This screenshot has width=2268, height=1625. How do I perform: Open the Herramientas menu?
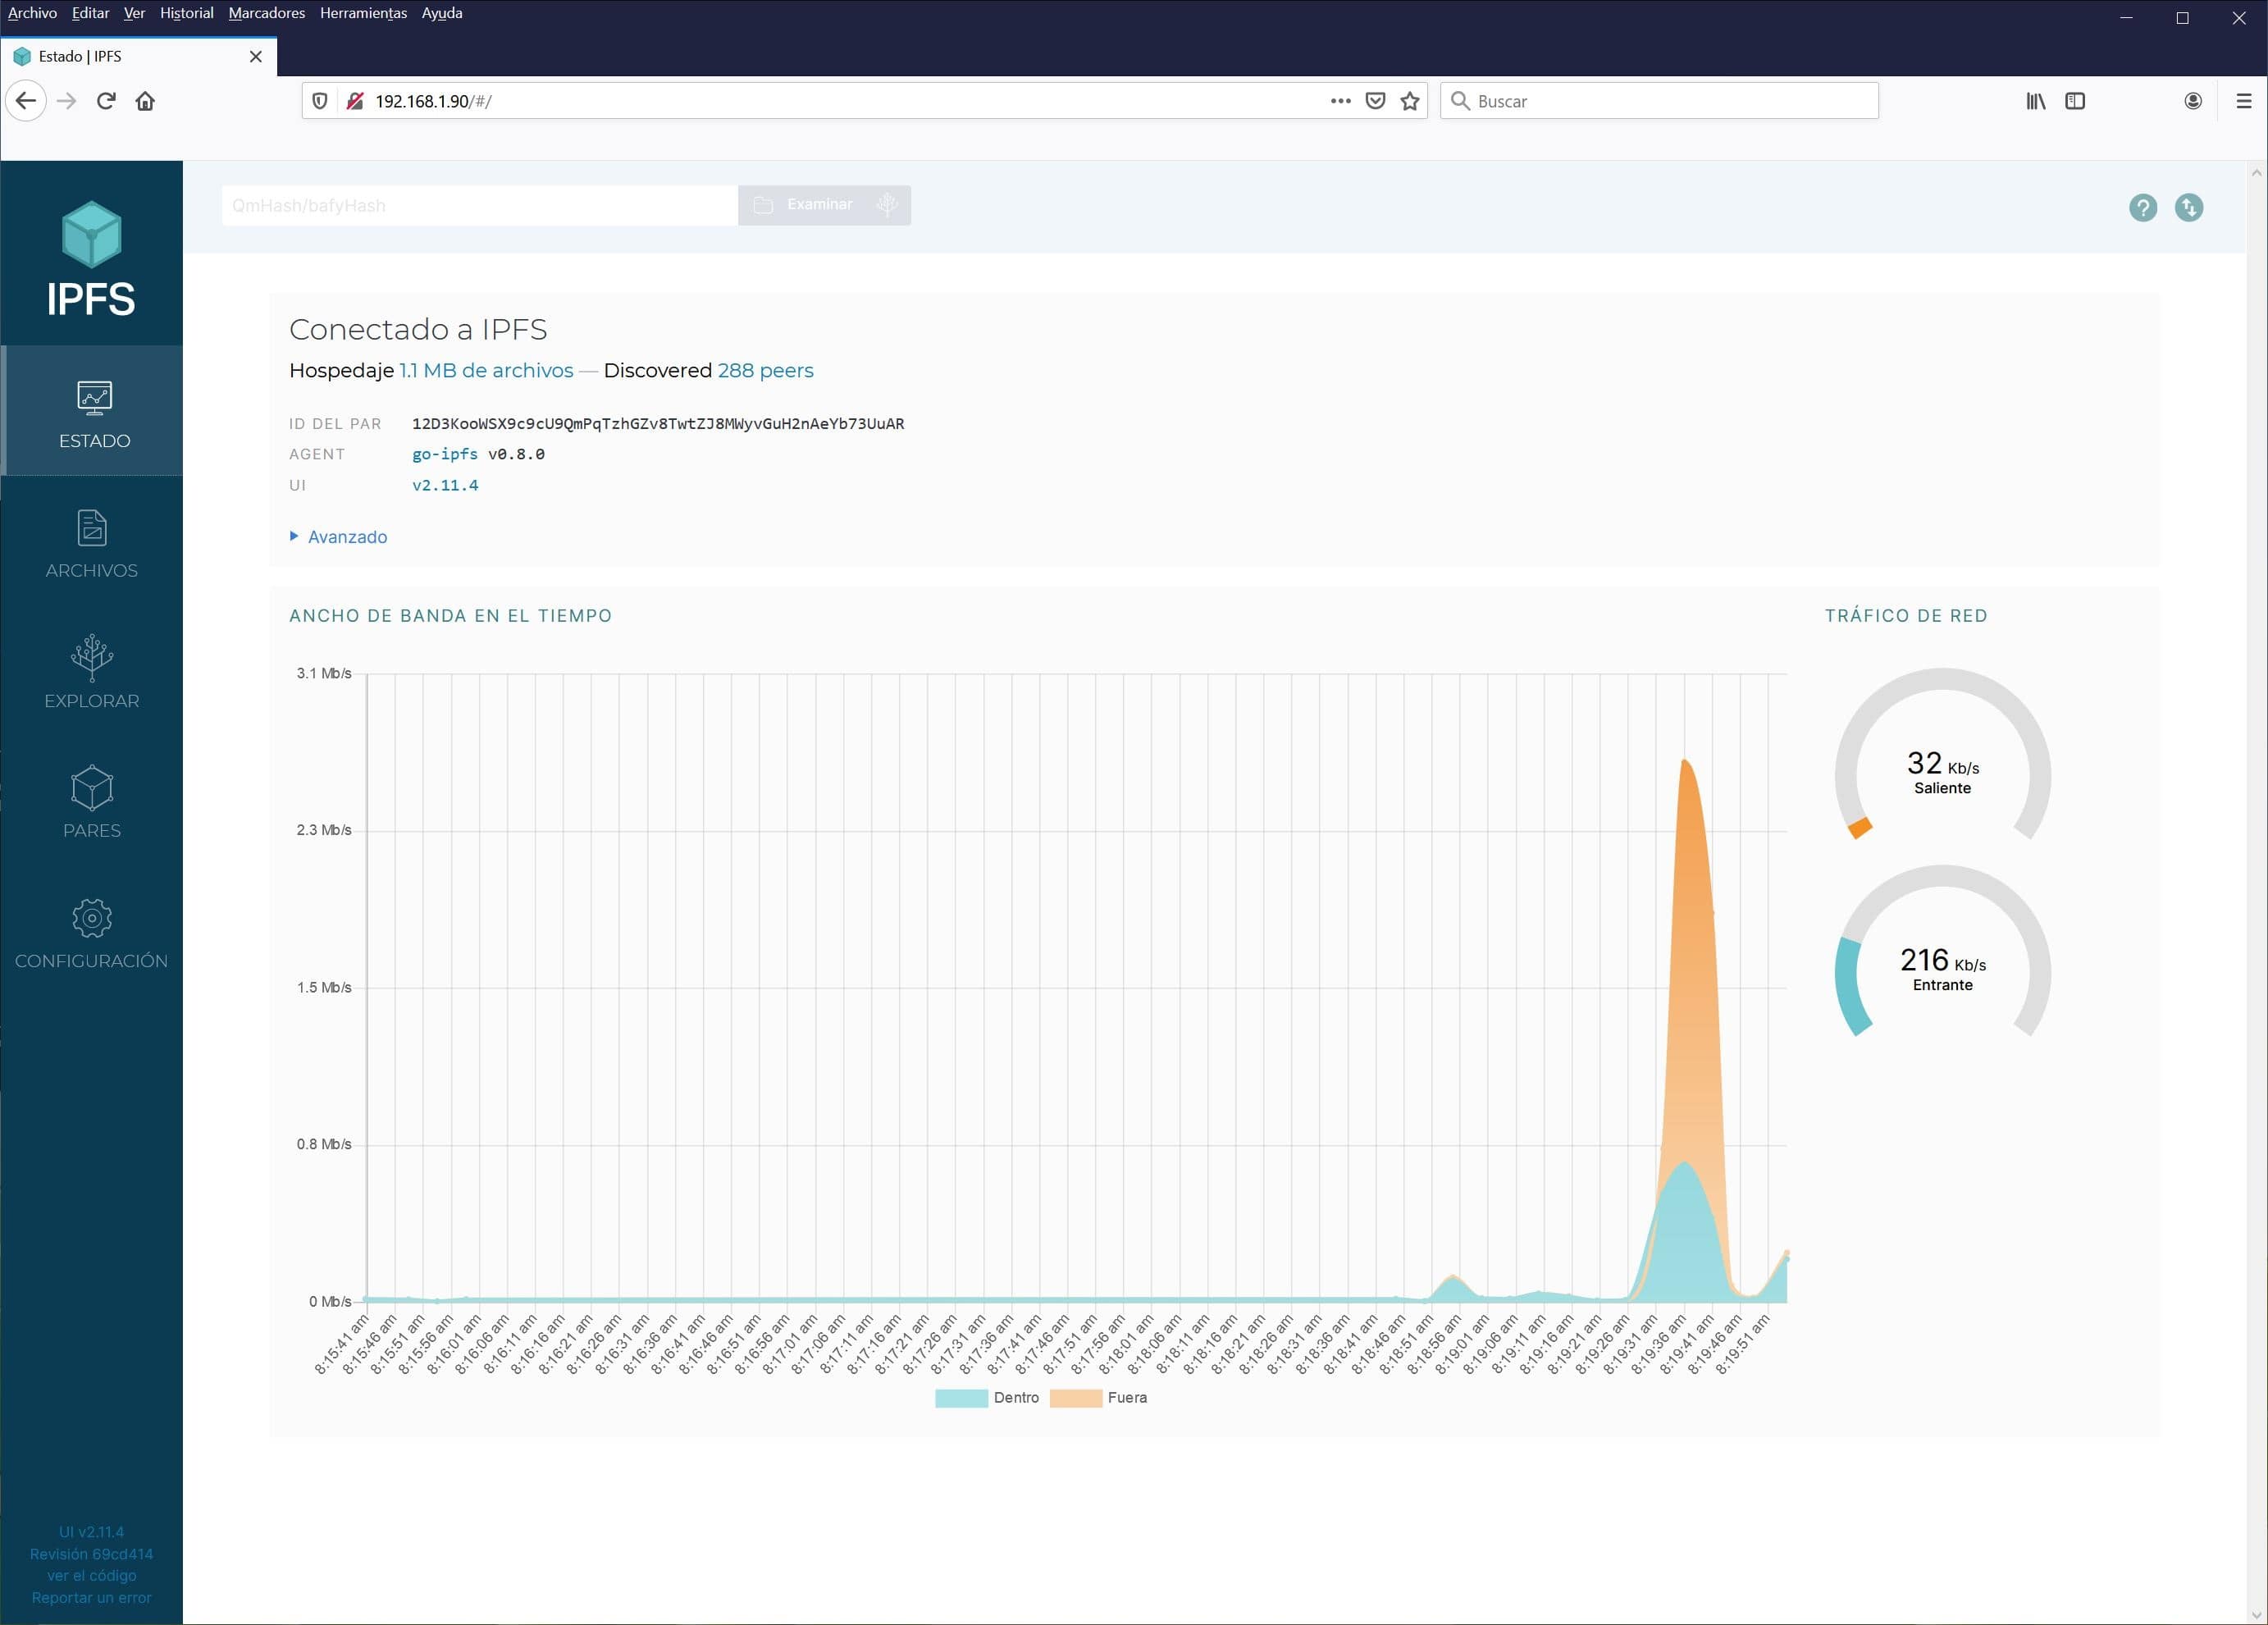[363, 13]
